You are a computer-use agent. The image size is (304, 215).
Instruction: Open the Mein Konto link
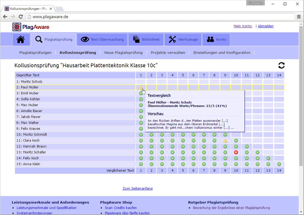point(243,26)
